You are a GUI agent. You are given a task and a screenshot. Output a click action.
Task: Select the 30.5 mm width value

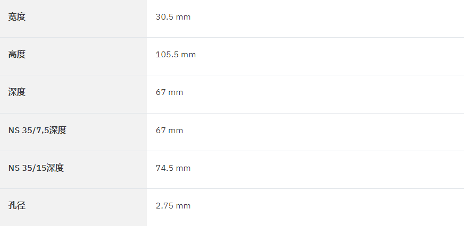point(173,17)
